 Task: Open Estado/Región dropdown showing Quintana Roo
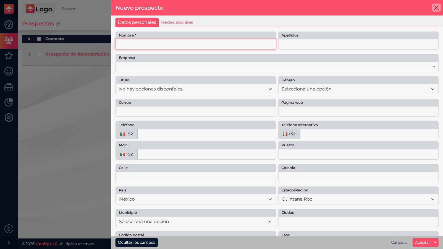click(358, 199)
